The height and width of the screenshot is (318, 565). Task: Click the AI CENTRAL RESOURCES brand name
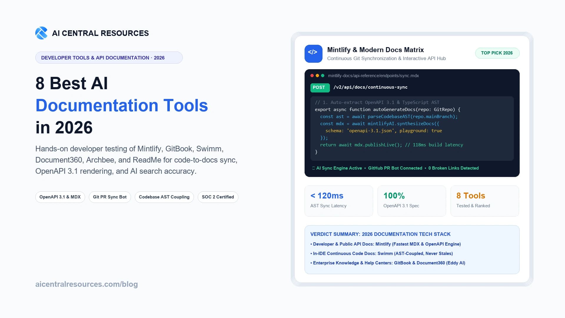(x=100, y=33)
